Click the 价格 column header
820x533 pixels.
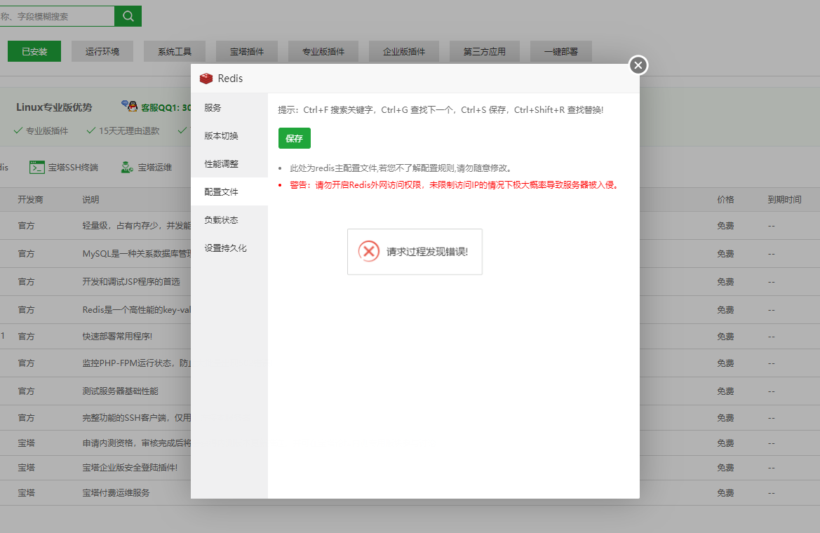[725, 199]
